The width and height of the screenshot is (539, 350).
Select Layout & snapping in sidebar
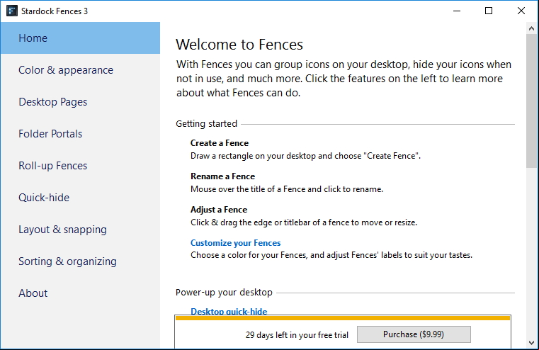tap(81, 230)
